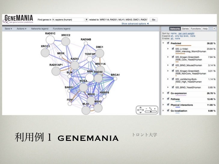Zoom in with plus icon
The height and width of the screenshot is (164, 219).
coord(155,108)
